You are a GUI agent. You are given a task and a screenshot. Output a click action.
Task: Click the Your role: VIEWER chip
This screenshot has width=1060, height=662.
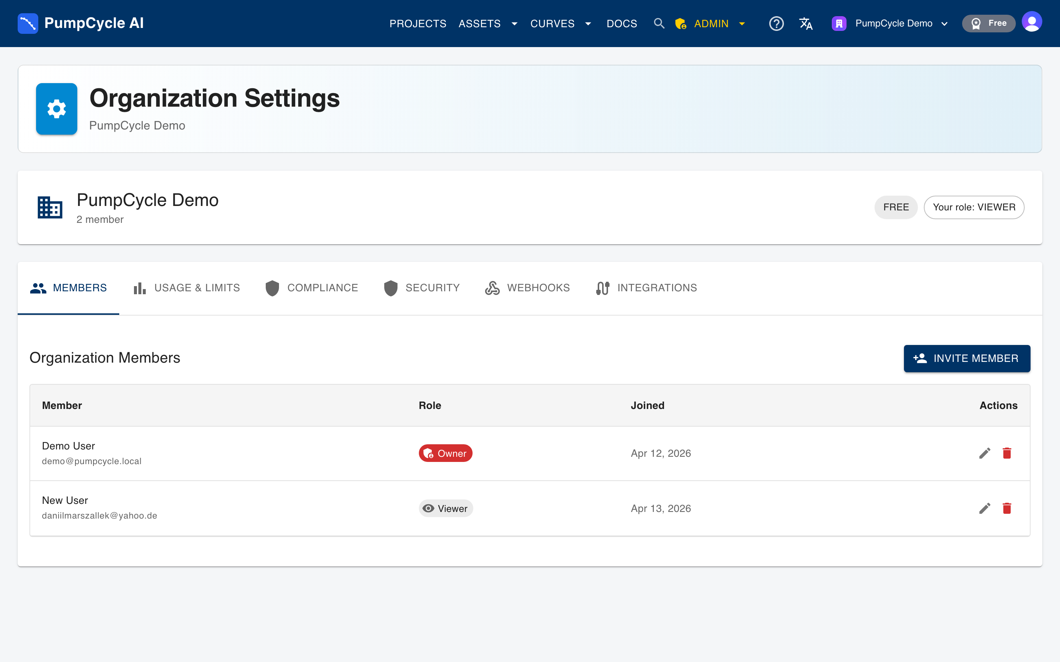(974, 207)
